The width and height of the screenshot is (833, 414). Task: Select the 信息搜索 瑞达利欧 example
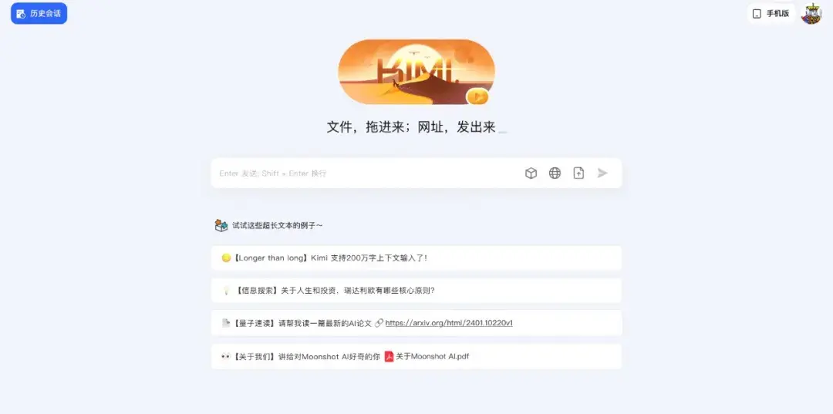(x=416, y=291)
